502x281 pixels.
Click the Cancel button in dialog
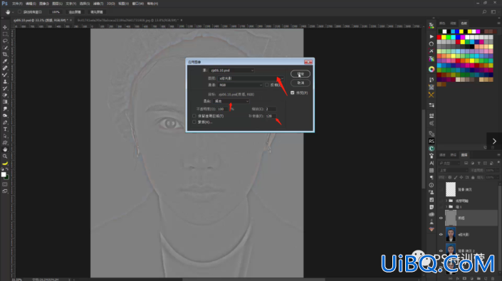click(x=300, y=83)
